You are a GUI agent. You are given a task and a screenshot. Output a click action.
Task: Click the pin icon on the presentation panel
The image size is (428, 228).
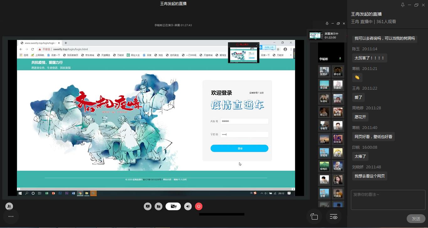[327, 23]
